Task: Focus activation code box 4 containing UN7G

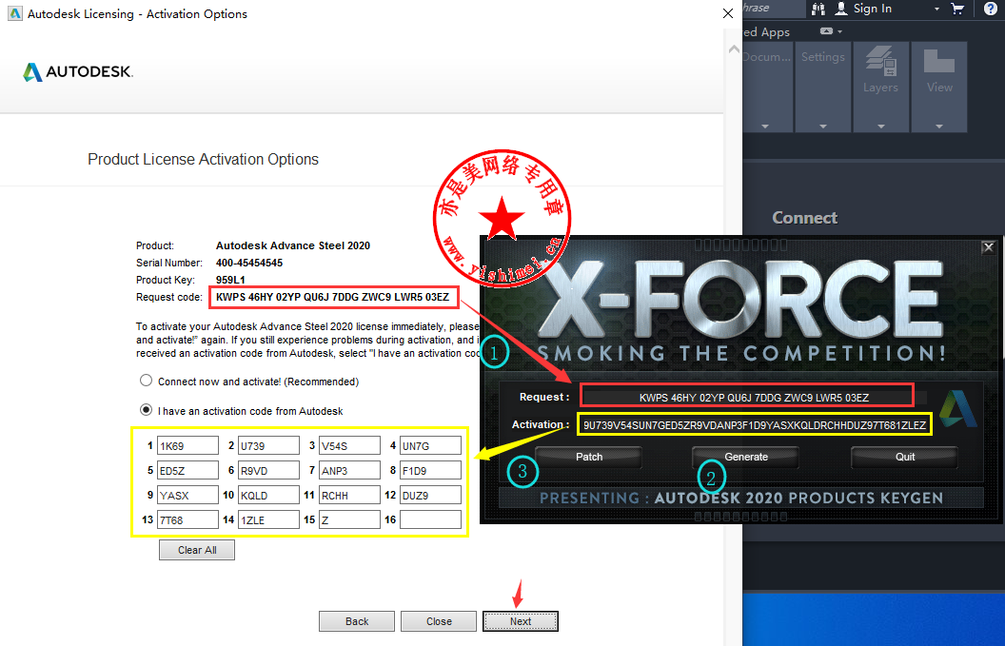Action: pos(431,445)
